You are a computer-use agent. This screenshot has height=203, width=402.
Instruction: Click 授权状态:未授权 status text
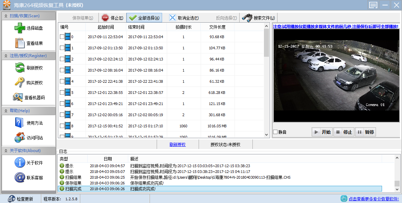225,144
